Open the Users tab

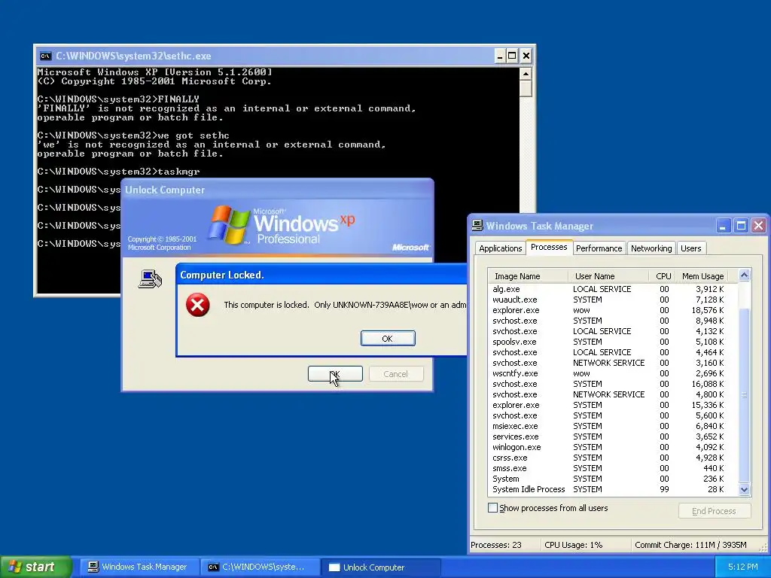[691, 248]
